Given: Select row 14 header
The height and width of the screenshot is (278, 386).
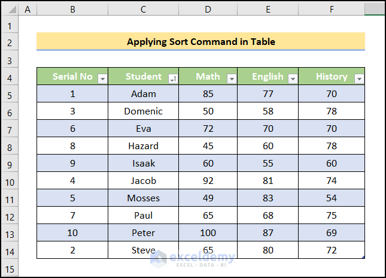Looking at the screenshot, I should click(10, 250).
